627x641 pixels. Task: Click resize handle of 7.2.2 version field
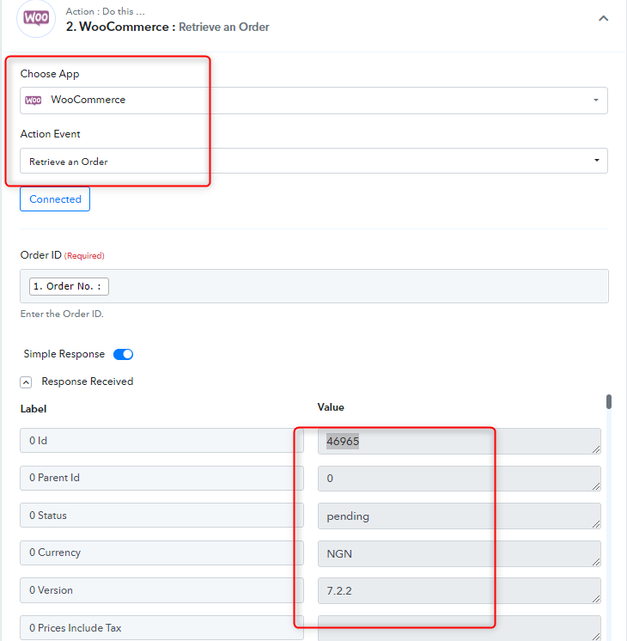596,599
